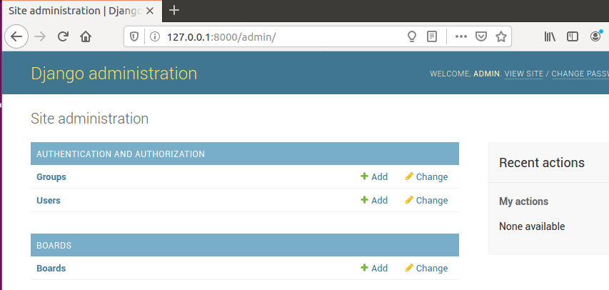
Task: Go back using the browser back arrow
Action: (16, 37)
